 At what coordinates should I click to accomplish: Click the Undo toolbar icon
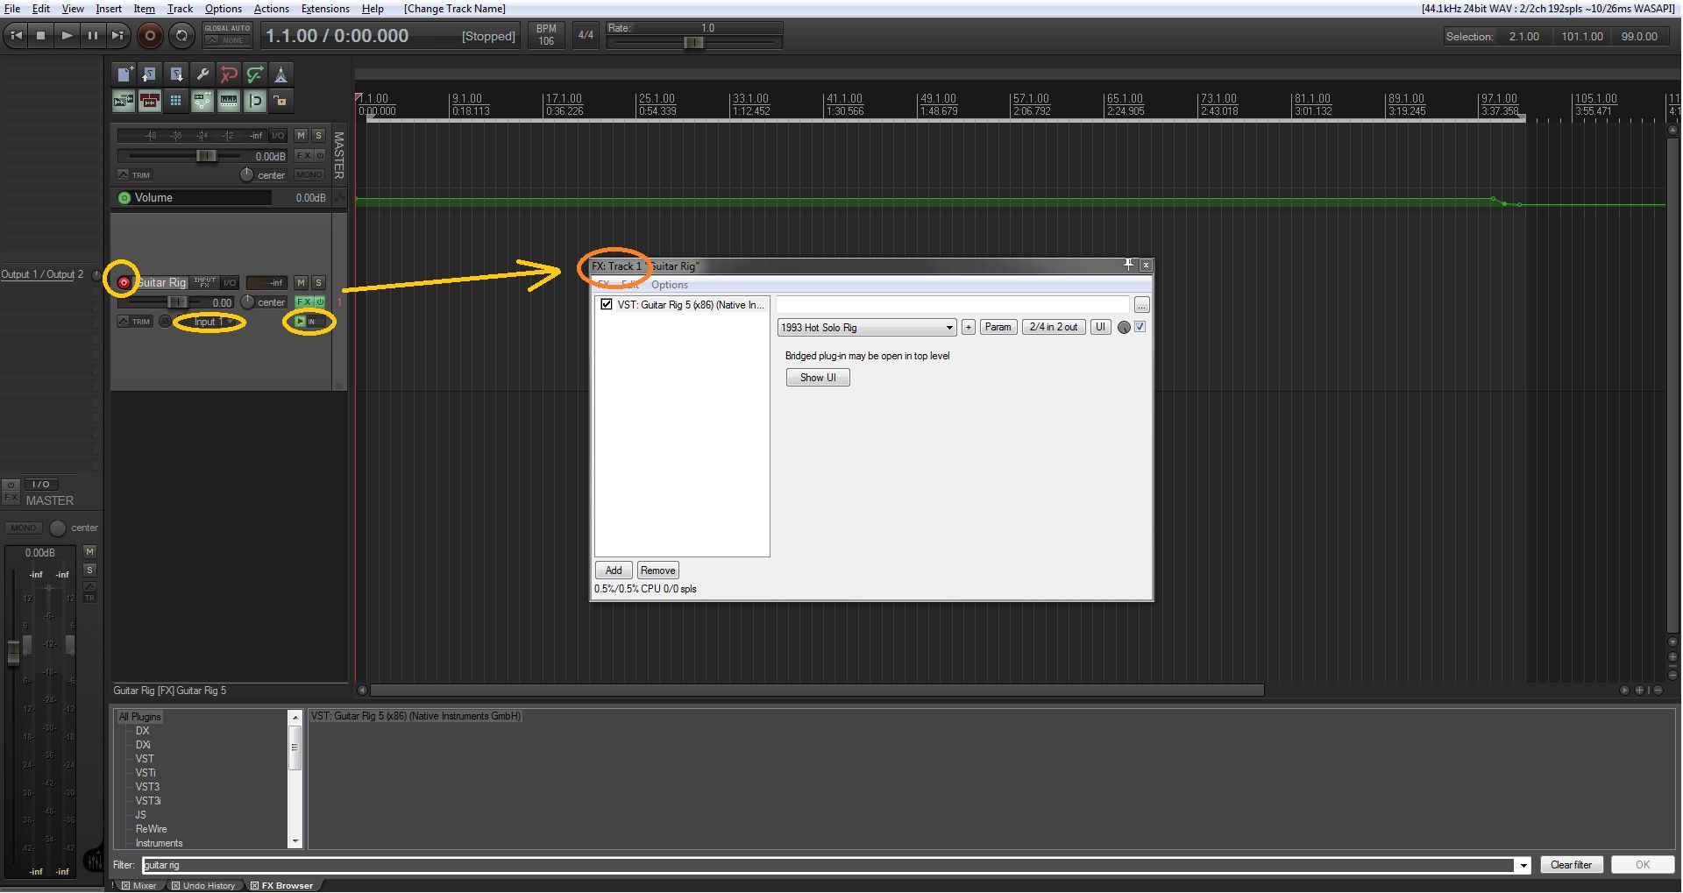pos(229,74)
